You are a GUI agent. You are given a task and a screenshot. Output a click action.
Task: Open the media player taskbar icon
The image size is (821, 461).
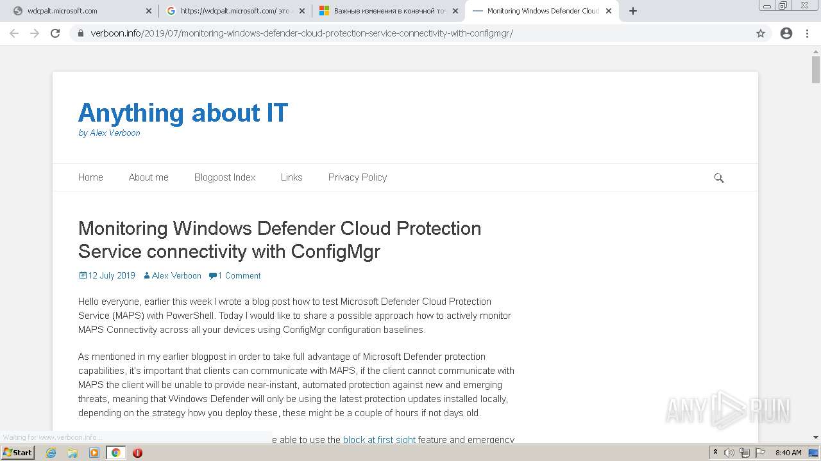tap(94, 453)
